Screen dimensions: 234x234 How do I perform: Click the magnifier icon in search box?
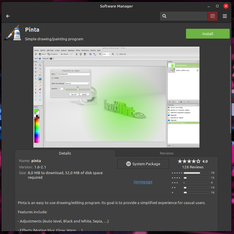point(164,16)
